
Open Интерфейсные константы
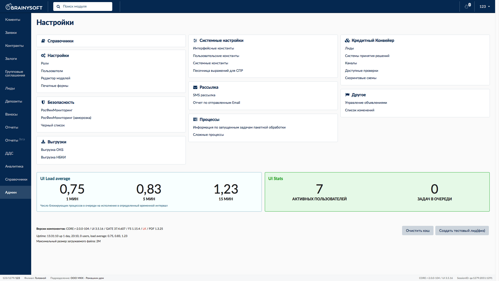pyautogui.click(x=213, y=48)
